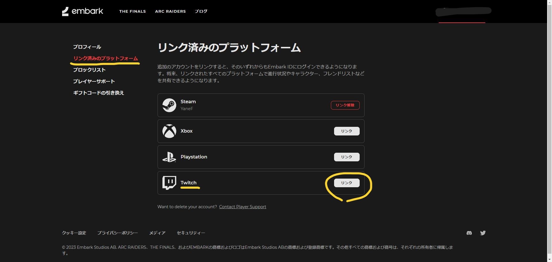
Task: Click the 追加のアカウントをリンクすると description paragraph
Action: tap(261, 74)
